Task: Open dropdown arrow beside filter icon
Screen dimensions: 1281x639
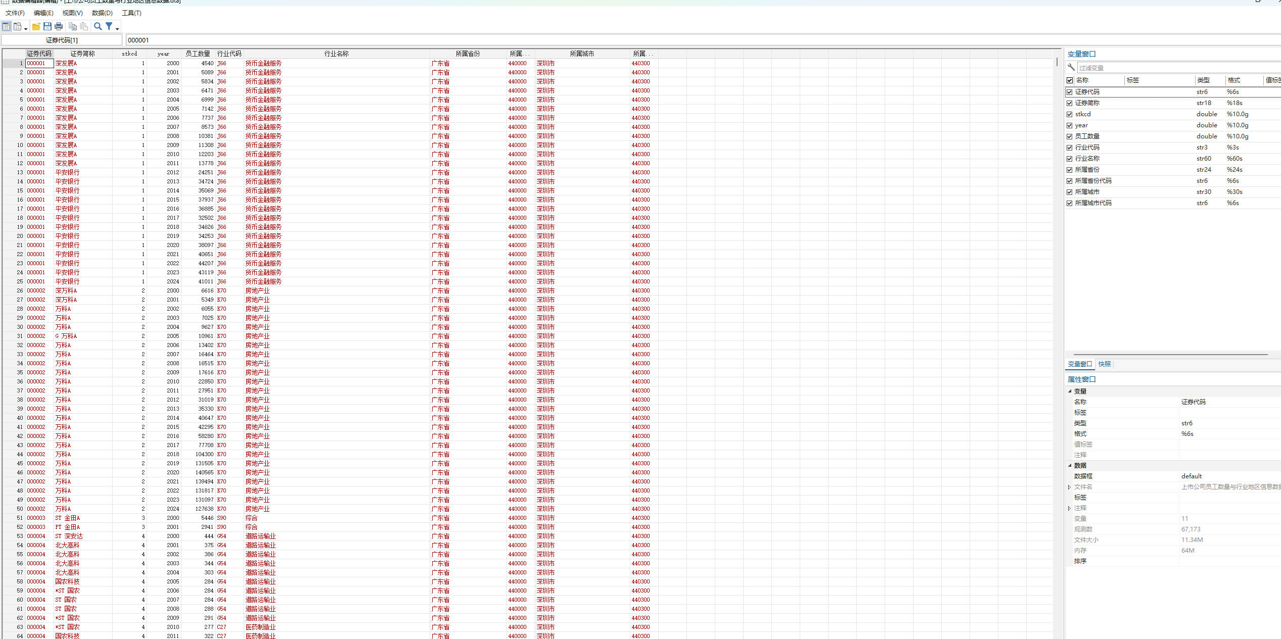Action: point(117,28)
